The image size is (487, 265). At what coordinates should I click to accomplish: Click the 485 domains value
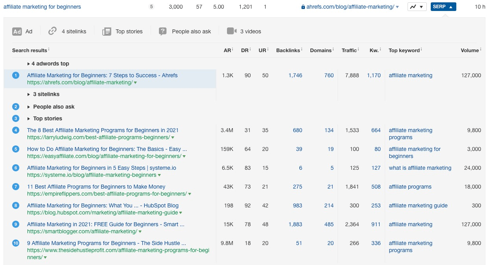(329, 224)
